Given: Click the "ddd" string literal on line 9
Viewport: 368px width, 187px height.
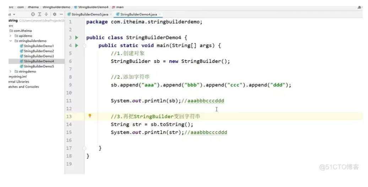Looking at the screenshot, I should pyautogui.click(x=277, y=85).
